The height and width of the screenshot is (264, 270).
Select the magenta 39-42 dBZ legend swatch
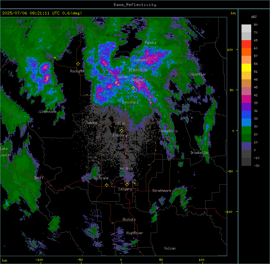[x=246, y=99]
